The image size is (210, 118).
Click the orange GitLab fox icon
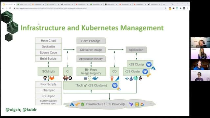[x=52, y=78]
